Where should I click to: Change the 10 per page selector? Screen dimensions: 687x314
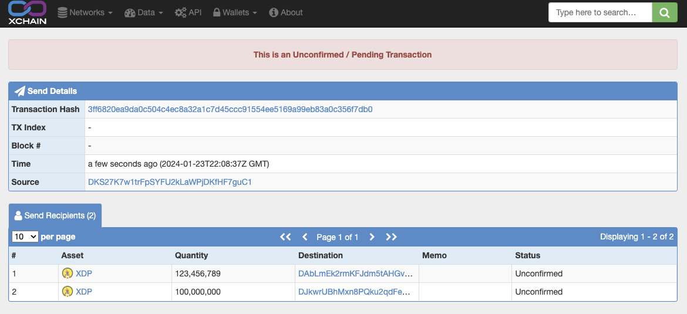tap(25, 237)
